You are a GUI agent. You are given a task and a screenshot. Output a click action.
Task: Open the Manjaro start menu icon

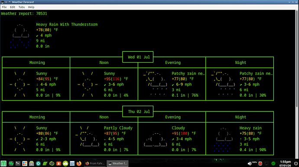click(x=3, y=164)
